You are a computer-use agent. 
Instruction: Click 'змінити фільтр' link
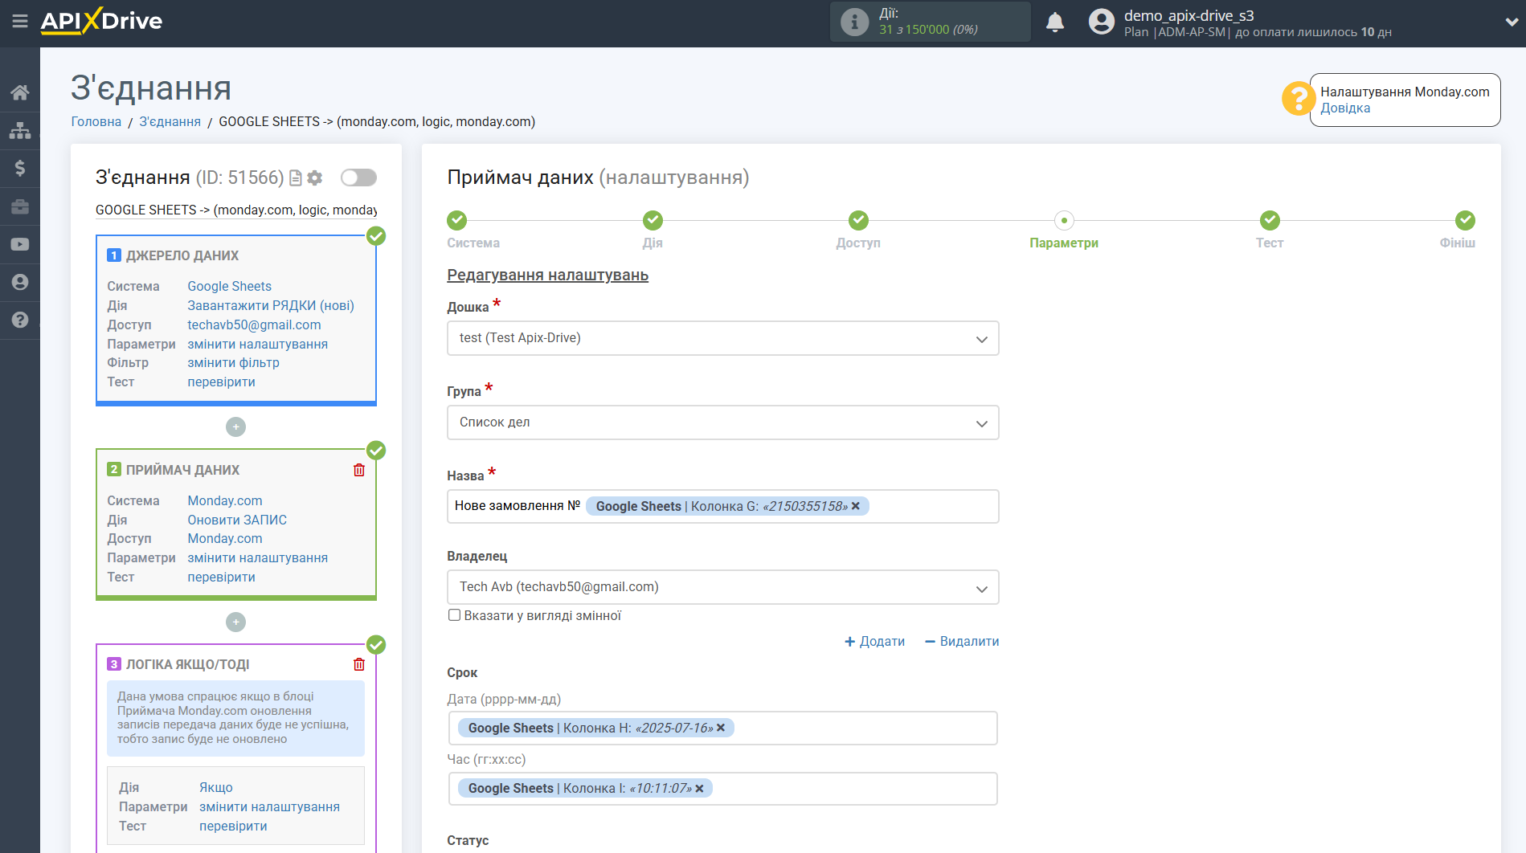point(233,362)
